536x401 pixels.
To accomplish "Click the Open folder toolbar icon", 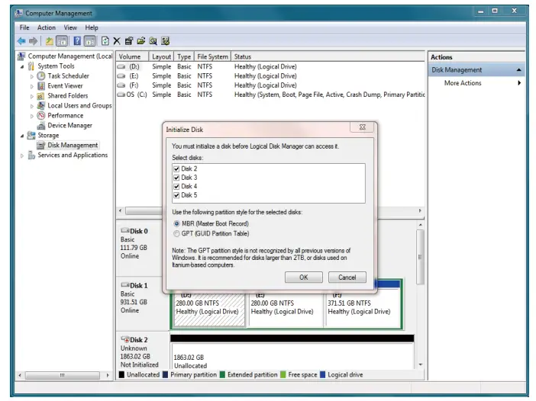I will (x=140, y=41).
